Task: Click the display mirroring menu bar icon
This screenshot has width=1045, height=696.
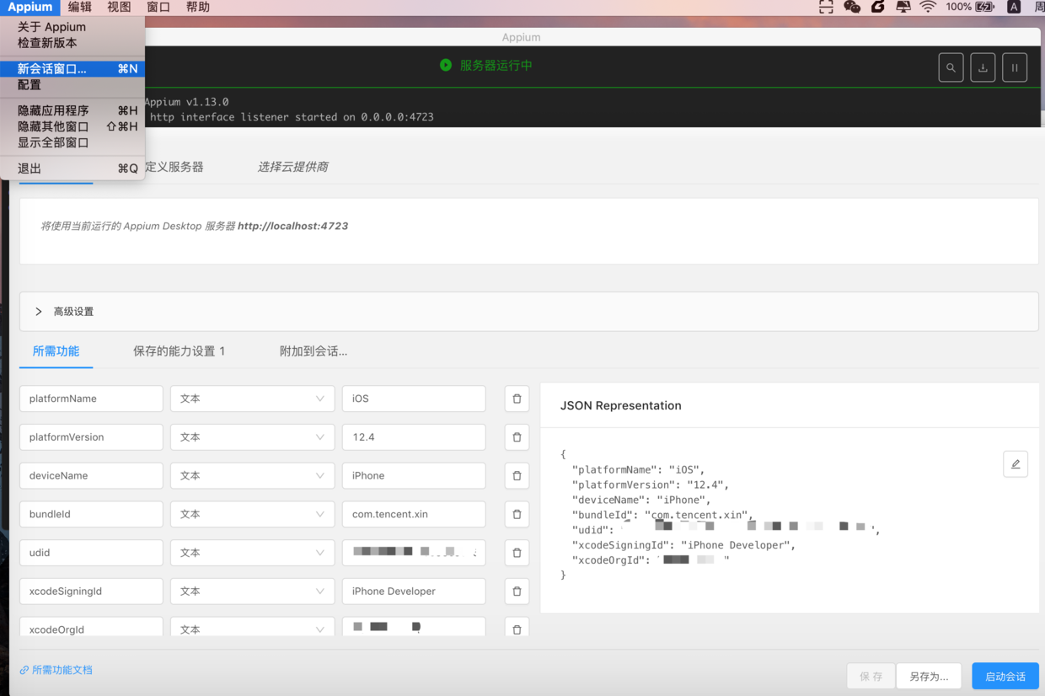Action: point(903,7)
